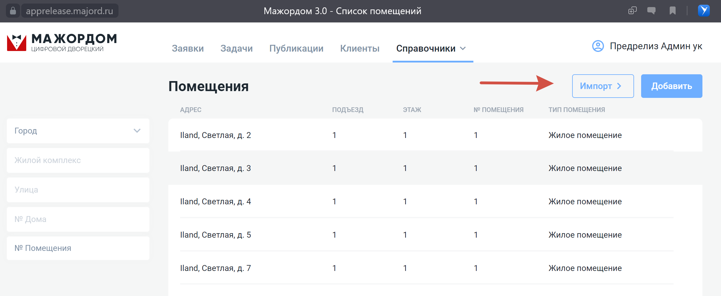Select the № Помещения filter field

[x=78, y=248]
